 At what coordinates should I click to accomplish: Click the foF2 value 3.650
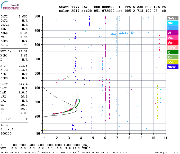pyautogui.click(x=23, y=16)
